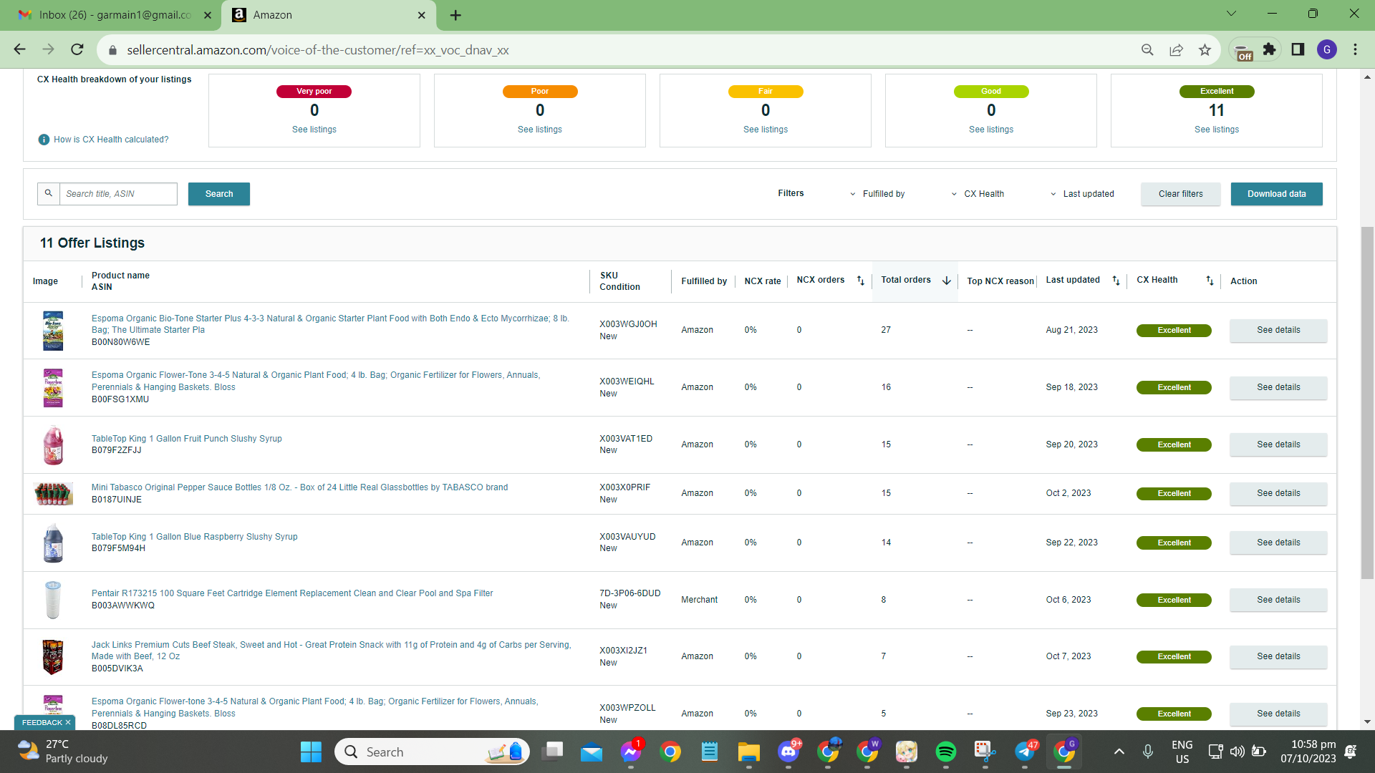Screen dimensions: 1375x773
Task: Click ENG US language indicator
Action: (1182, 752)
